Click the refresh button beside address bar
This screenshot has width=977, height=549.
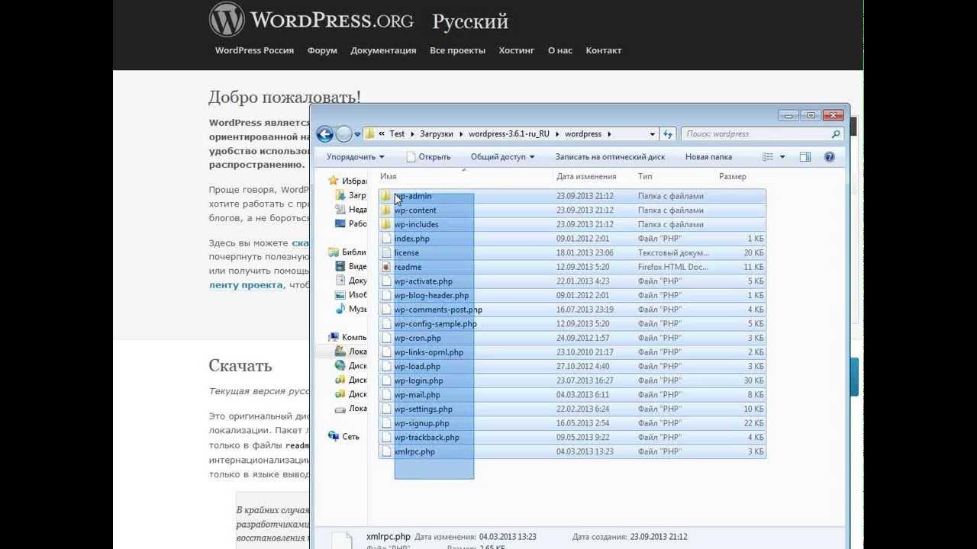668,134
